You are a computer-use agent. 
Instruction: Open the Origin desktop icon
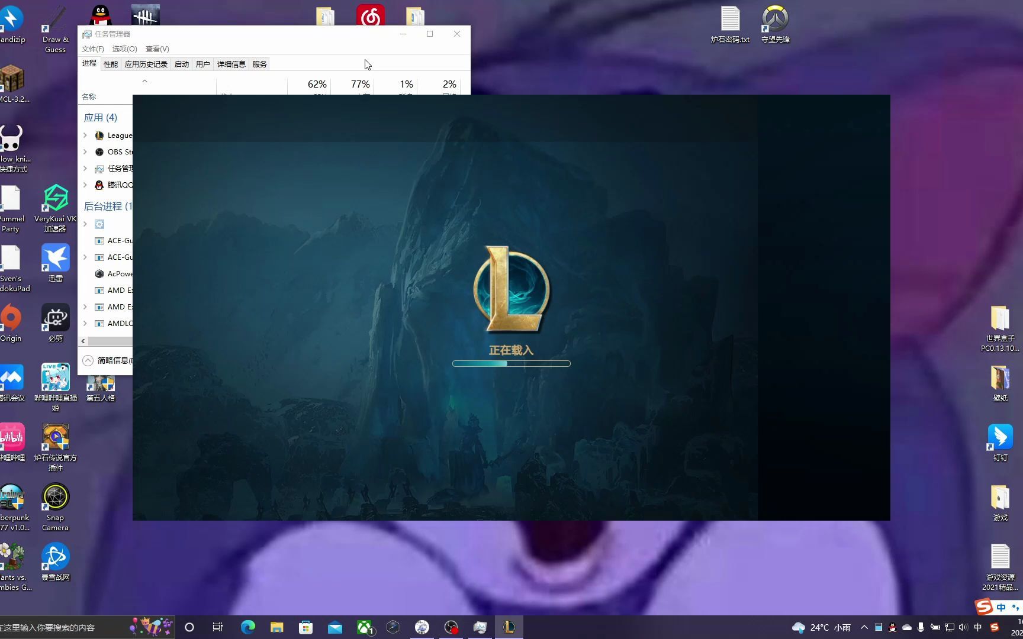click(11, 323)
